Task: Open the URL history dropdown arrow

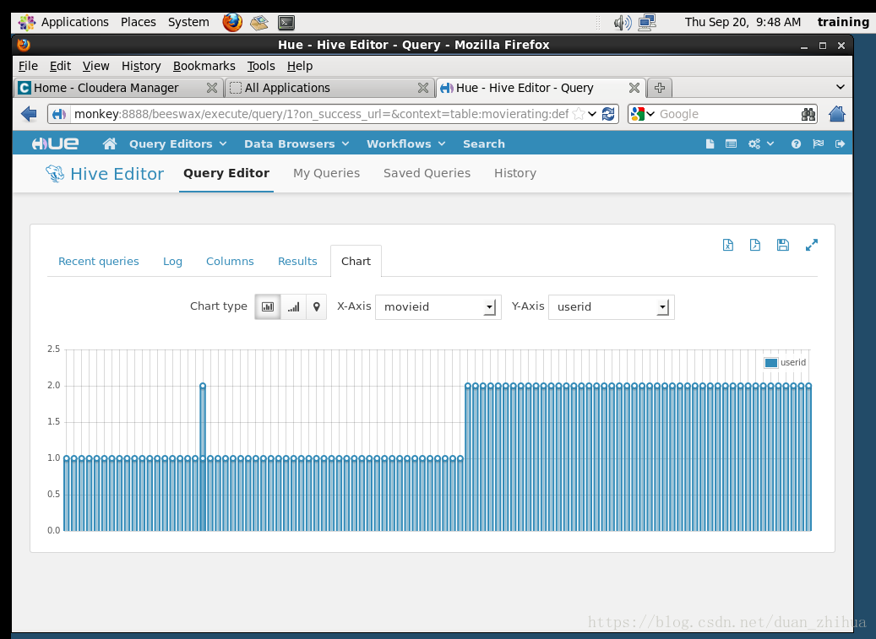Action: pyautogui.click(x=592, y=114)
